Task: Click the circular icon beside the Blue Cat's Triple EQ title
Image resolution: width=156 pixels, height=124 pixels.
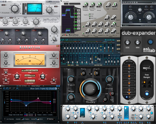Action: coord(56,88)
